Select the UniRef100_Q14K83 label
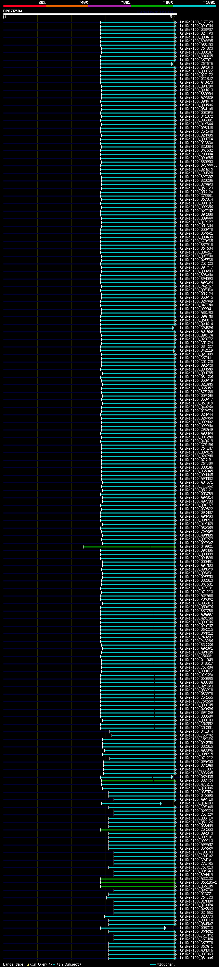The width and height of the screenshot is (219, 967). (x=196, y=803)
